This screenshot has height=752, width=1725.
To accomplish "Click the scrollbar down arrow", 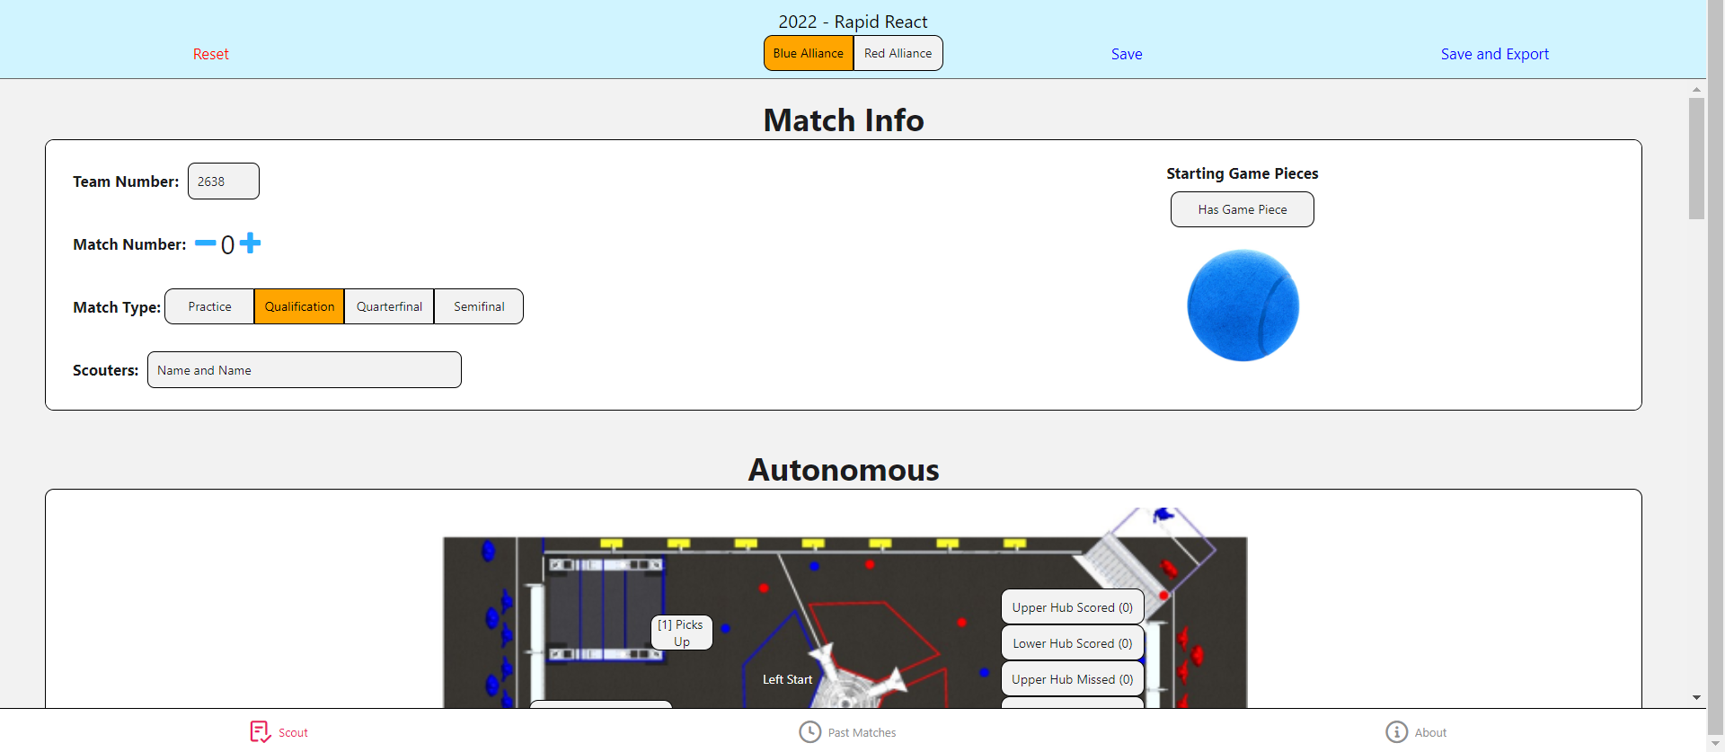I will coord(1696,698).
